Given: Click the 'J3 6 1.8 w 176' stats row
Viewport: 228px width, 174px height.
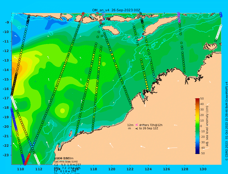Looking at the screenshot, I should (65, 171).
